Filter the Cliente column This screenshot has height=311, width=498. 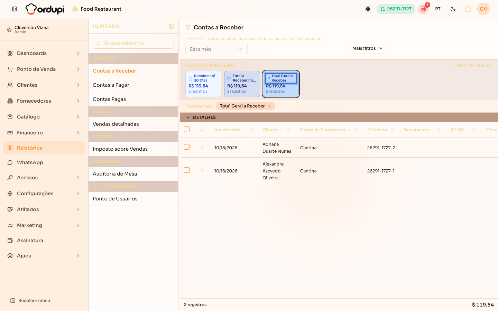coord(288,130)
